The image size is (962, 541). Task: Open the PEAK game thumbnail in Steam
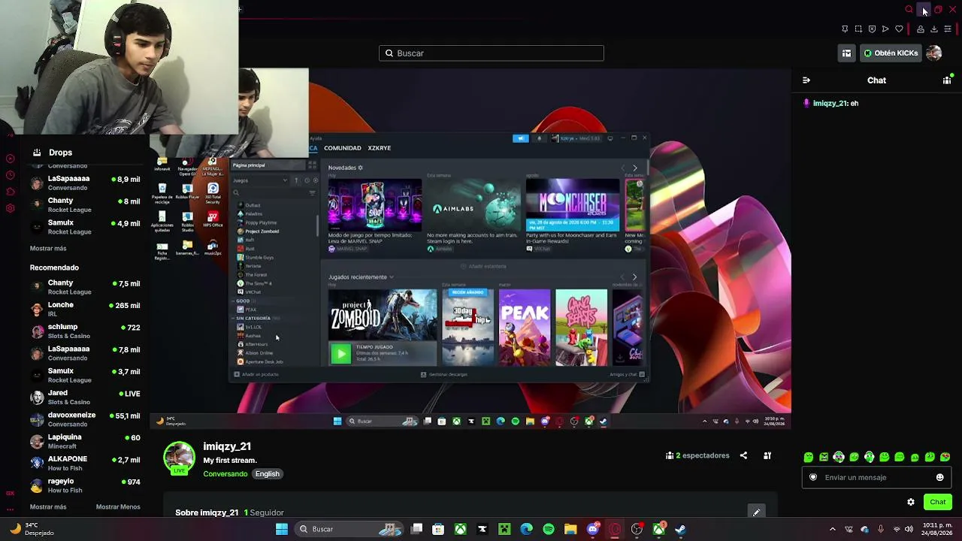pos(525,328)
